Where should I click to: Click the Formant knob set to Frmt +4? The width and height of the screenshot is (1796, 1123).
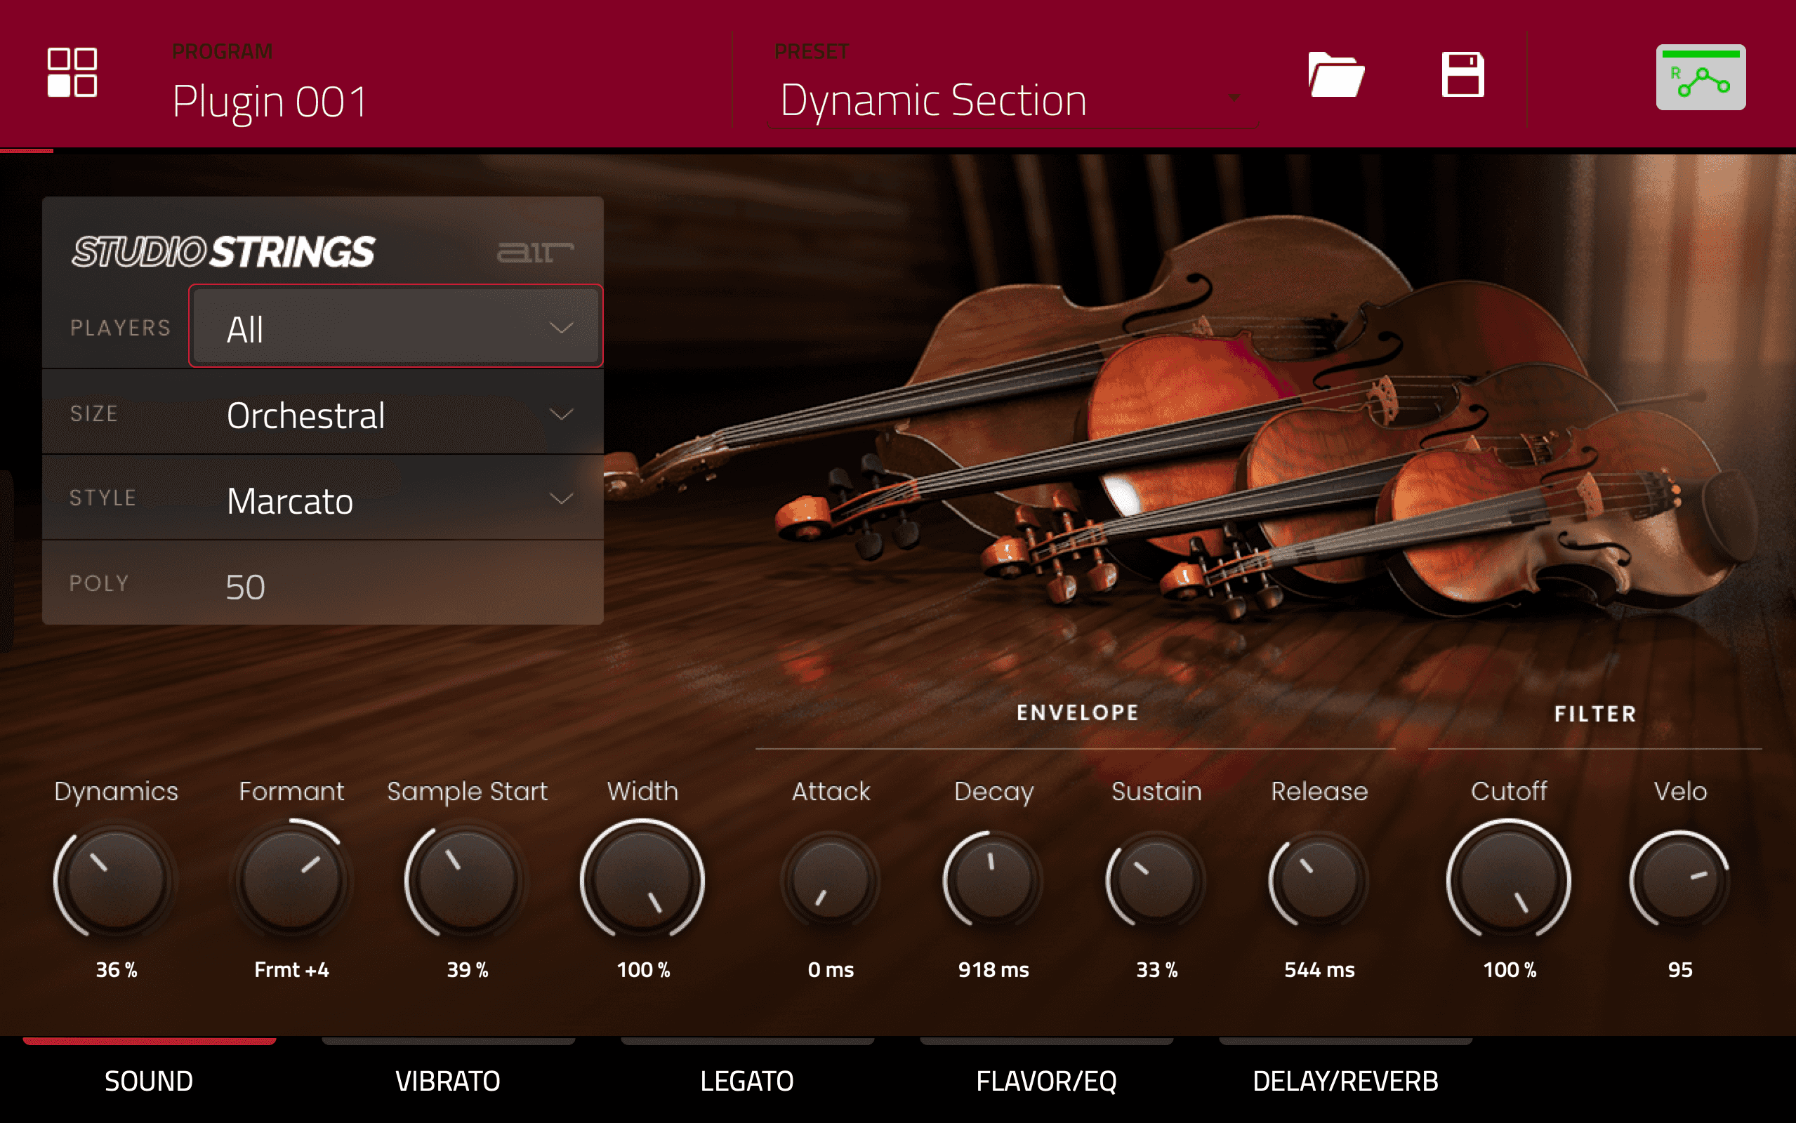[x=291, y=879]
